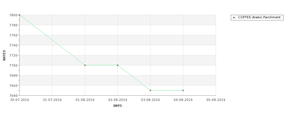290x127 pixels.
Task: Click the legend X marker icon
Action: [x=234, y=17]
